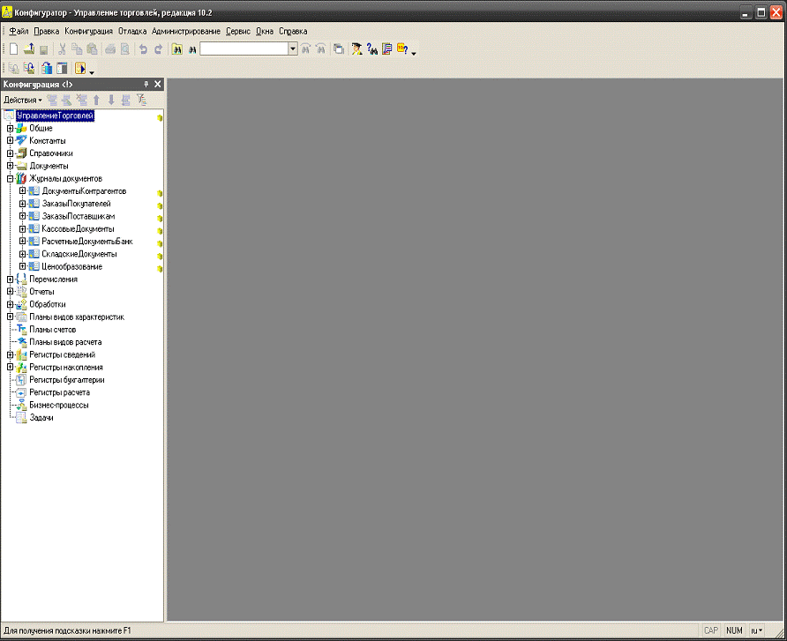
Task: Close the Конфигурация panel
Action: click(x=158, y=85)
